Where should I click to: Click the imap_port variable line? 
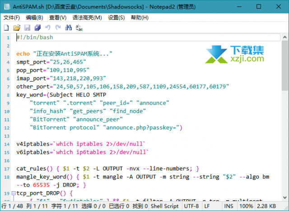(x=61, y=78)
